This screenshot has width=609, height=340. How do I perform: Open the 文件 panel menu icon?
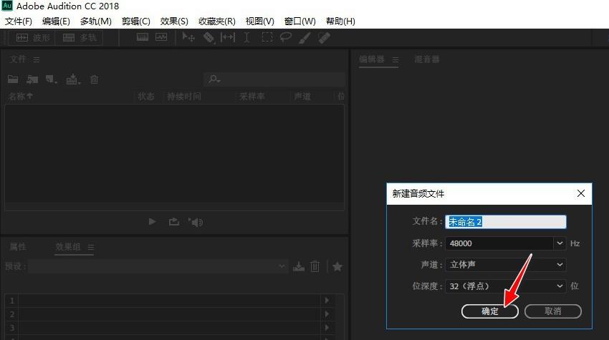tap(36, 60)
